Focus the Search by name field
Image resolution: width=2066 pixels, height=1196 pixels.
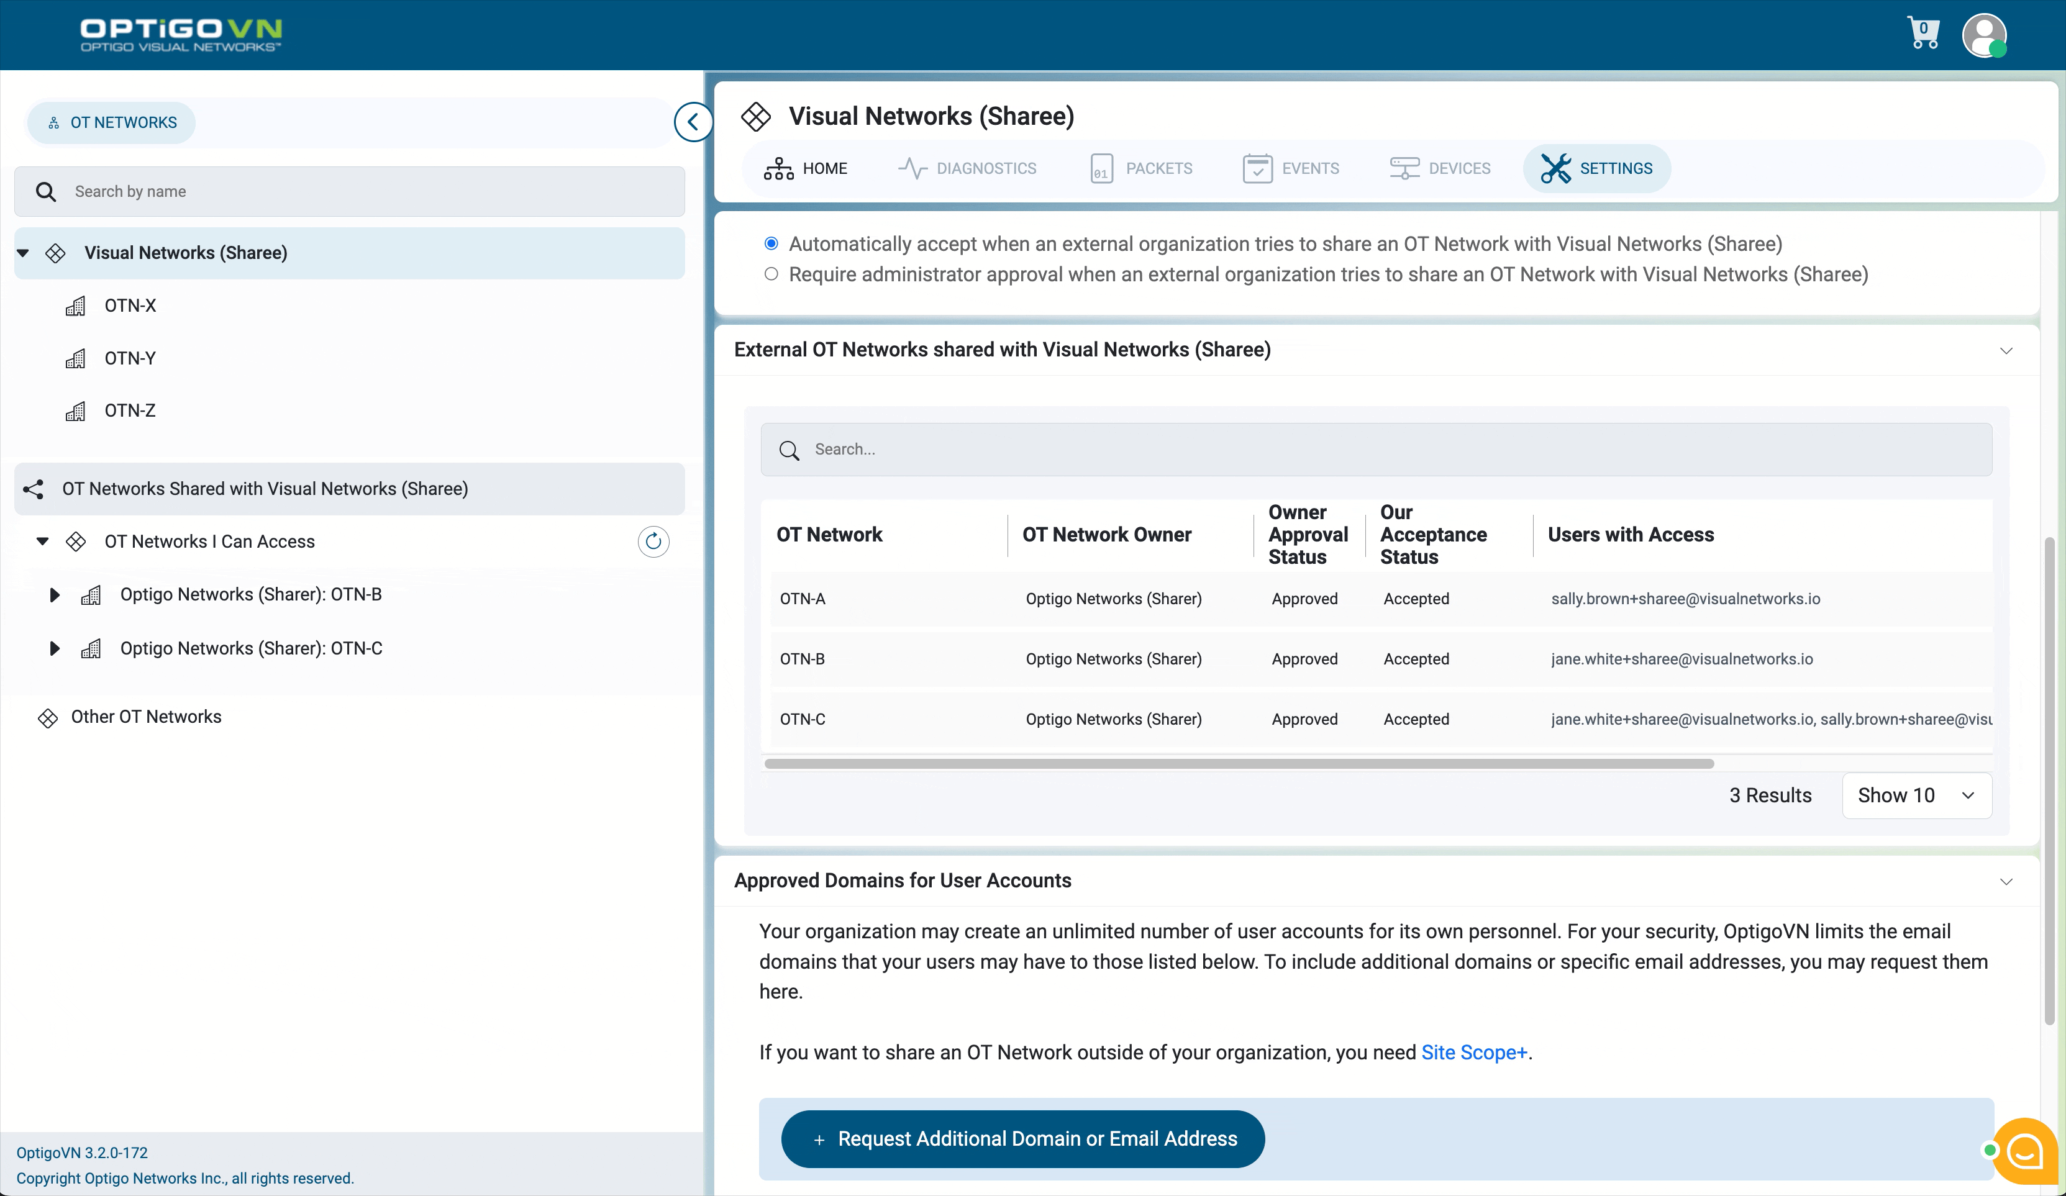tap(349, 192)
